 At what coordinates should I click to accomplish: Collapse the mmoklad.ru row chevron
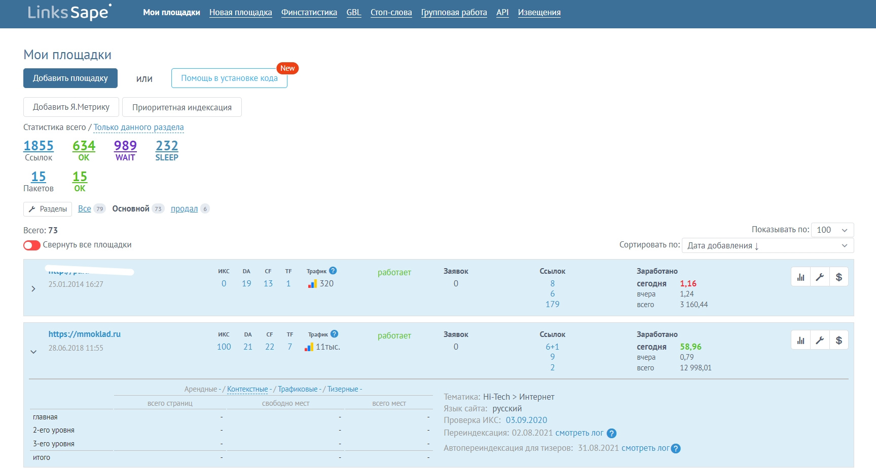[x=33, y=352]
